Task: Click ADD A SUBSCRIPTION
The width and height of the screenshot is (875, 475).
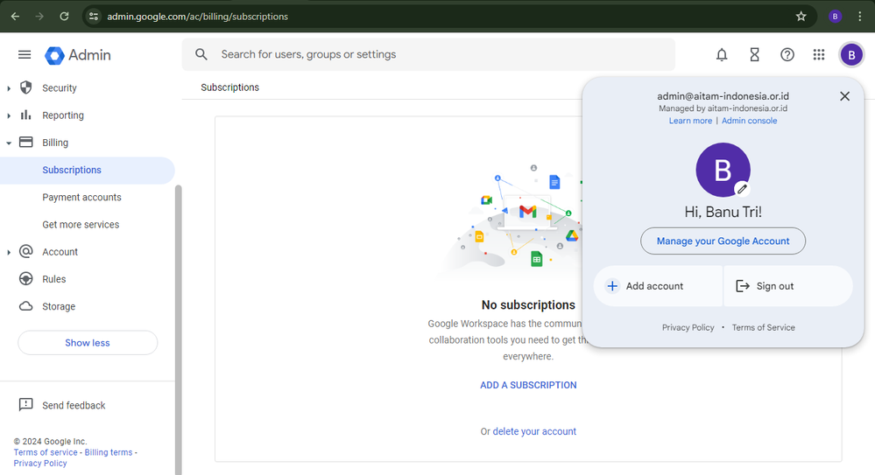Action: pos(528,385)
